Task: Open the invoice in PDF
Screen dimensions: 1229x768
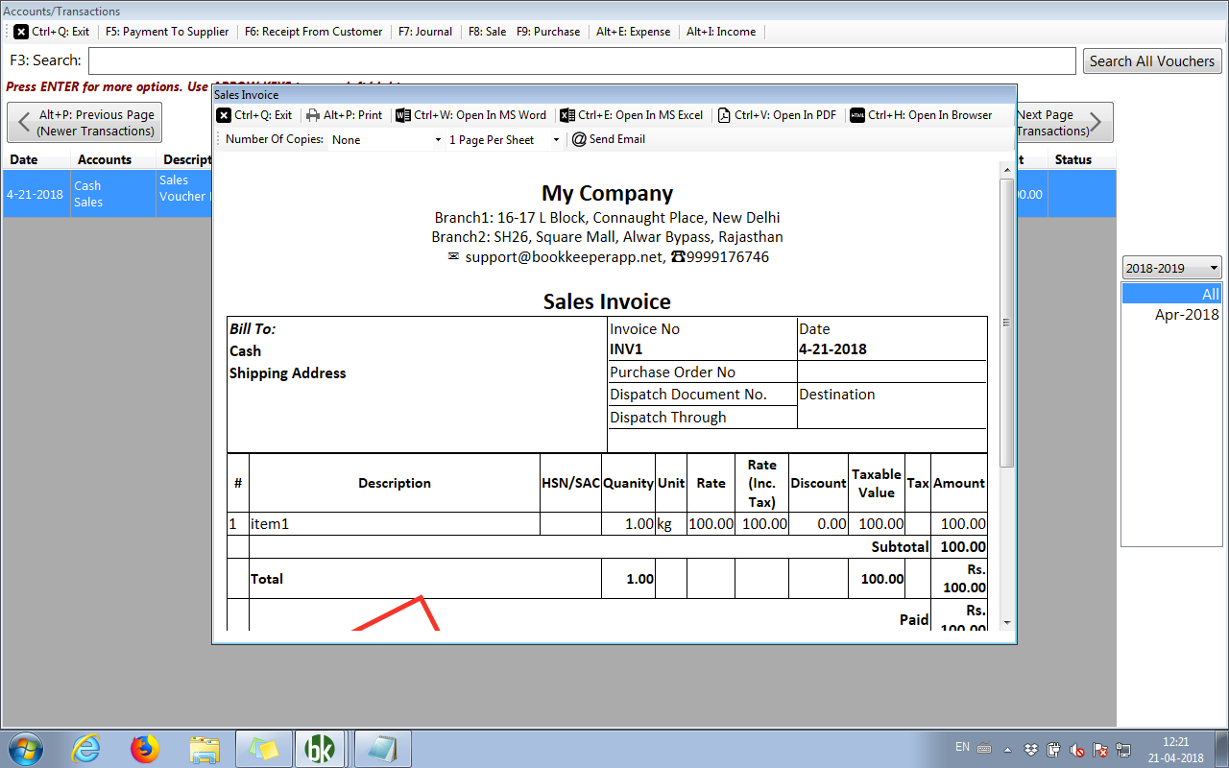Action: [x=777, y=115]
